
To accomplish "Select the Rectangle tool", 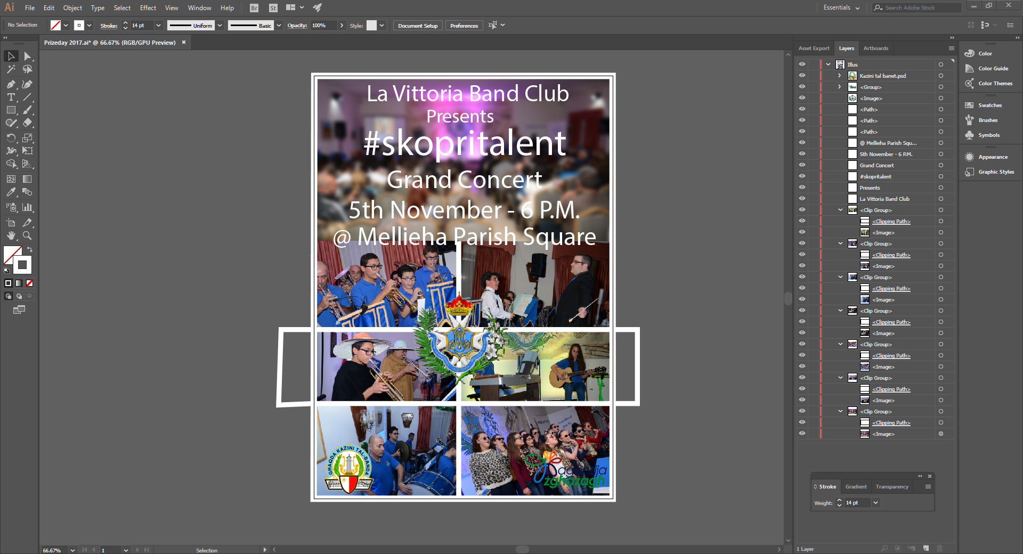I will click(11, 110).
